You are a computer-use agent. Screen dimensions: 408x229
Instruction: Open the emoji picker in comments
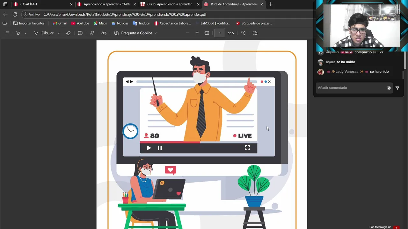point(389,88)
